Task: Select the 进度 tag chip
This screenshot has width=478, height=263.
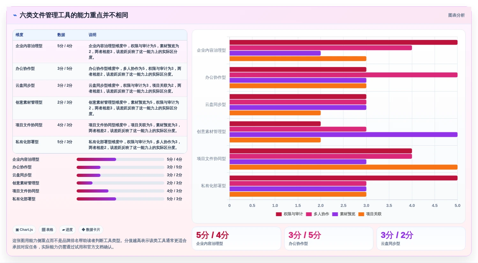Action: (67, 230)
